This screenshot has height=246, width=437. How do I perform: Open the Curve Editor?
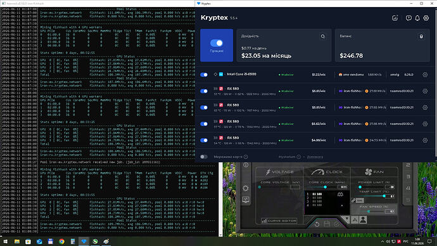pyautogui.click(x=279, y=221)
